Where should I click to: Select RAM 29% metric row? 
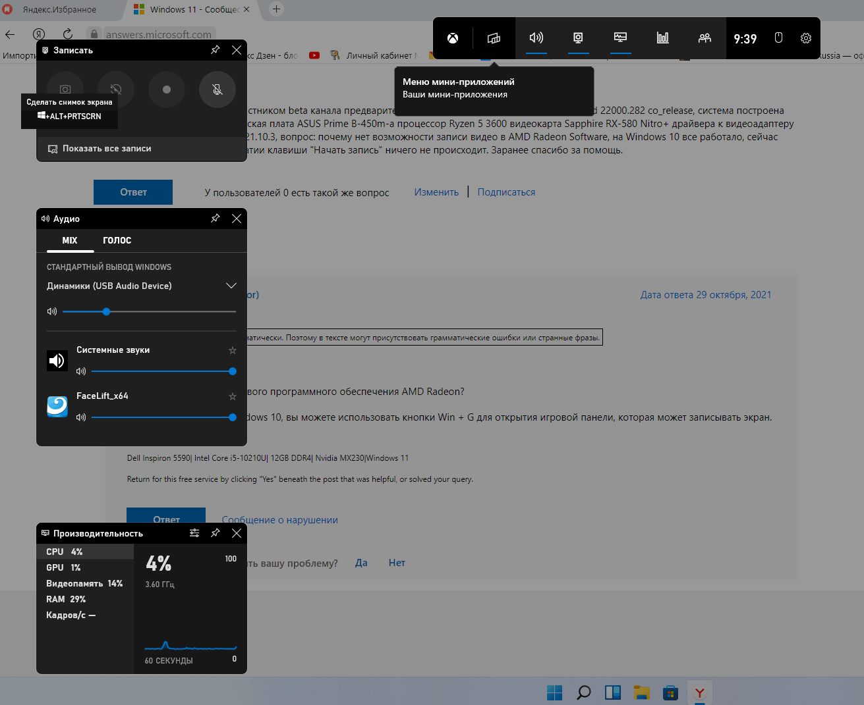[x=85, y=599]
